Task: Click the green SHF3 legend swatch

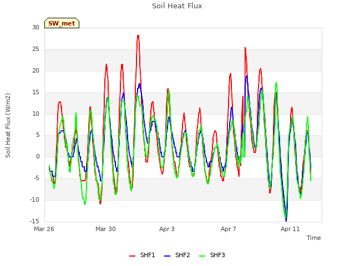Action: [202, 255]
